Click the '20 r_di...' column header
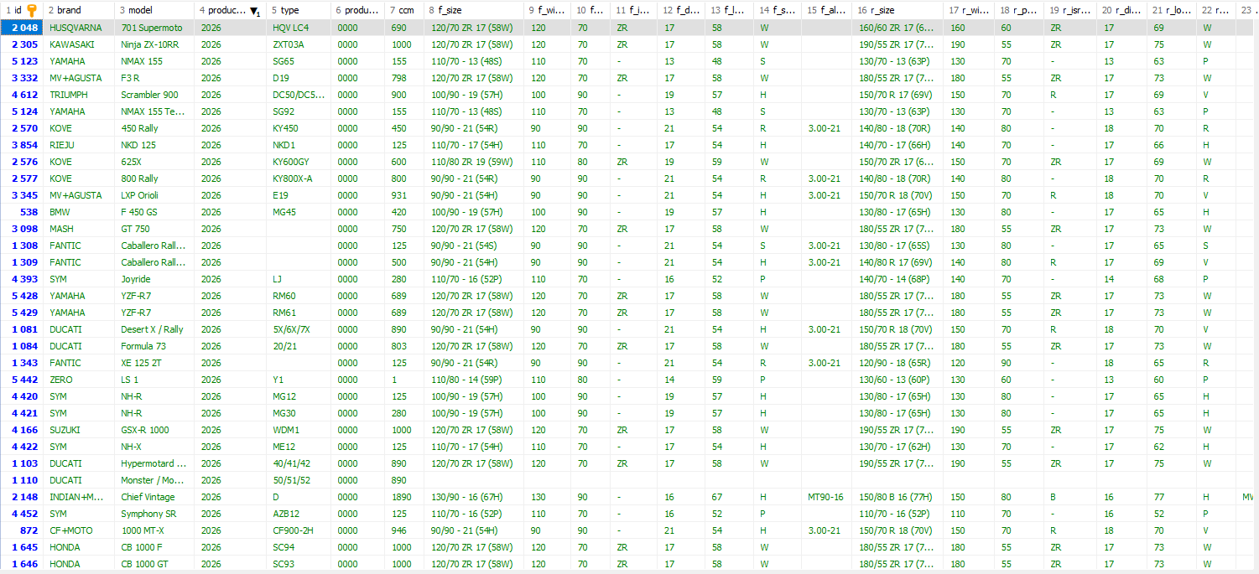Image resolution: width=1259 pixels, height=574 pixels. [x=1122, y=10]
